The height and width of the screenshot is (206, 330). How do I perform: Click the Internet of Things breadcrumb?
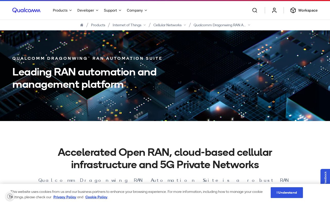click(x=127, y=25)
